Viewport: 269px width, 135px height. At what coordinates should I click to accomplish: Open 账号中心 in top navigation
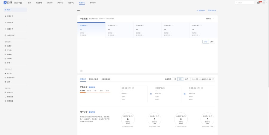93,3
